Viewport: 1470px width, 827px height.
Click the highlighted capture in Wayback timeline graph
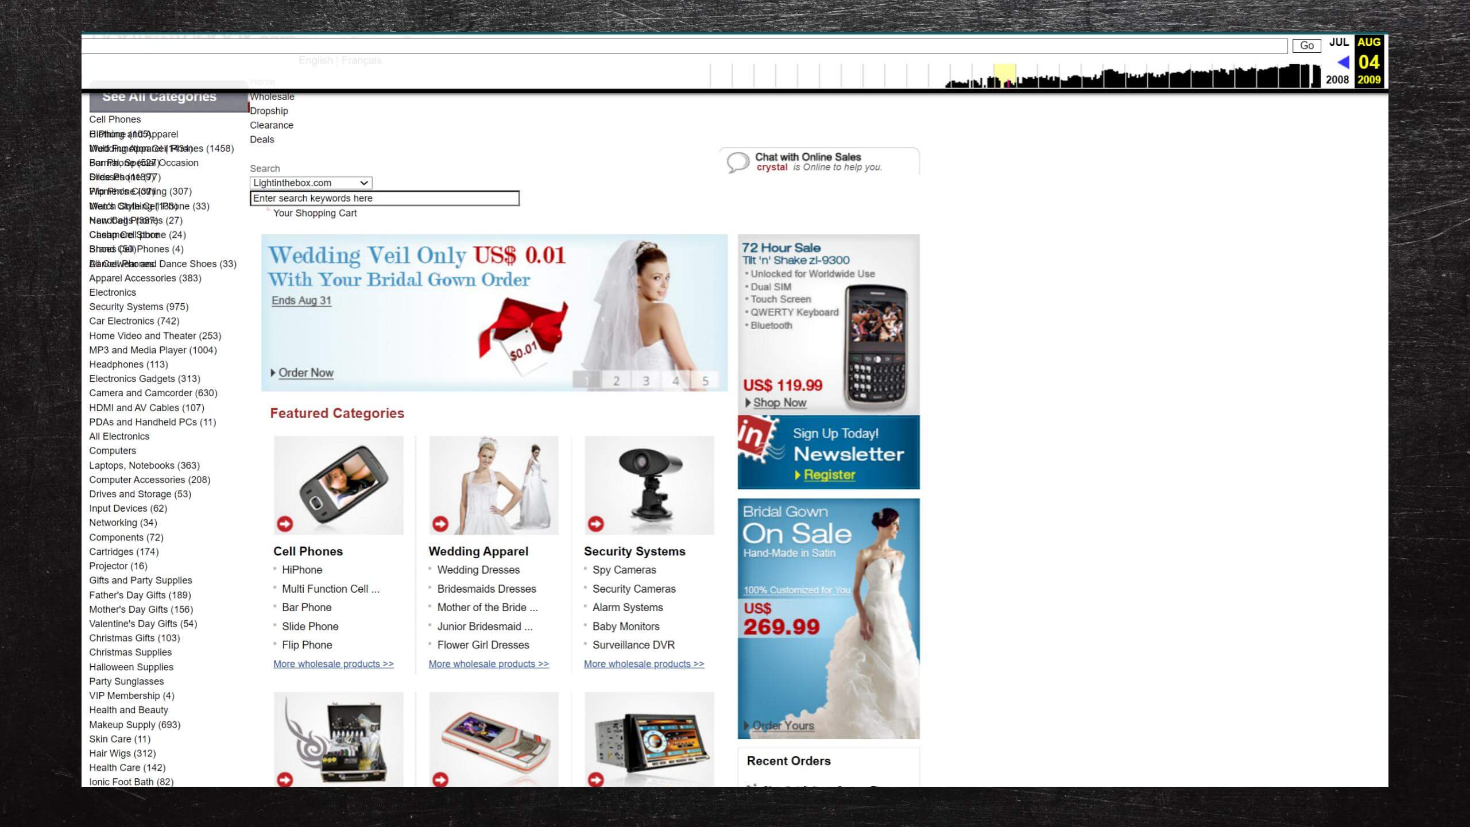(x=1005, y=76)
